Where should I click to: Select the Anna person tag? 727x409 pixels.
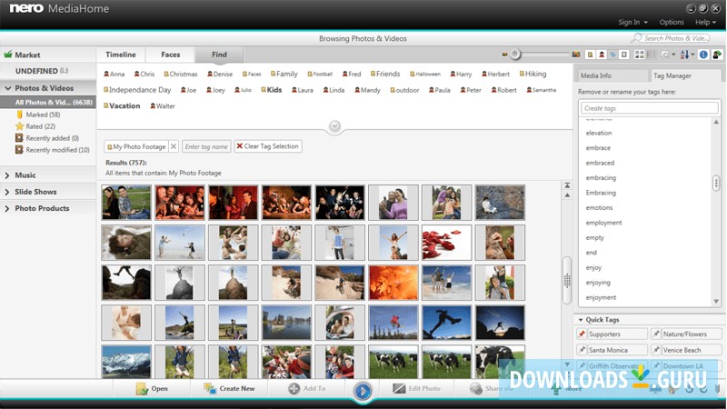point(115,75)
